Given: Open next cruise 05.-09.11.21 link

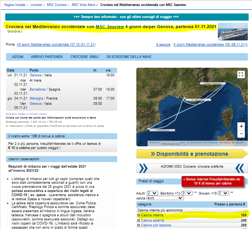Looking at the screenshot, I should [211, 45].
